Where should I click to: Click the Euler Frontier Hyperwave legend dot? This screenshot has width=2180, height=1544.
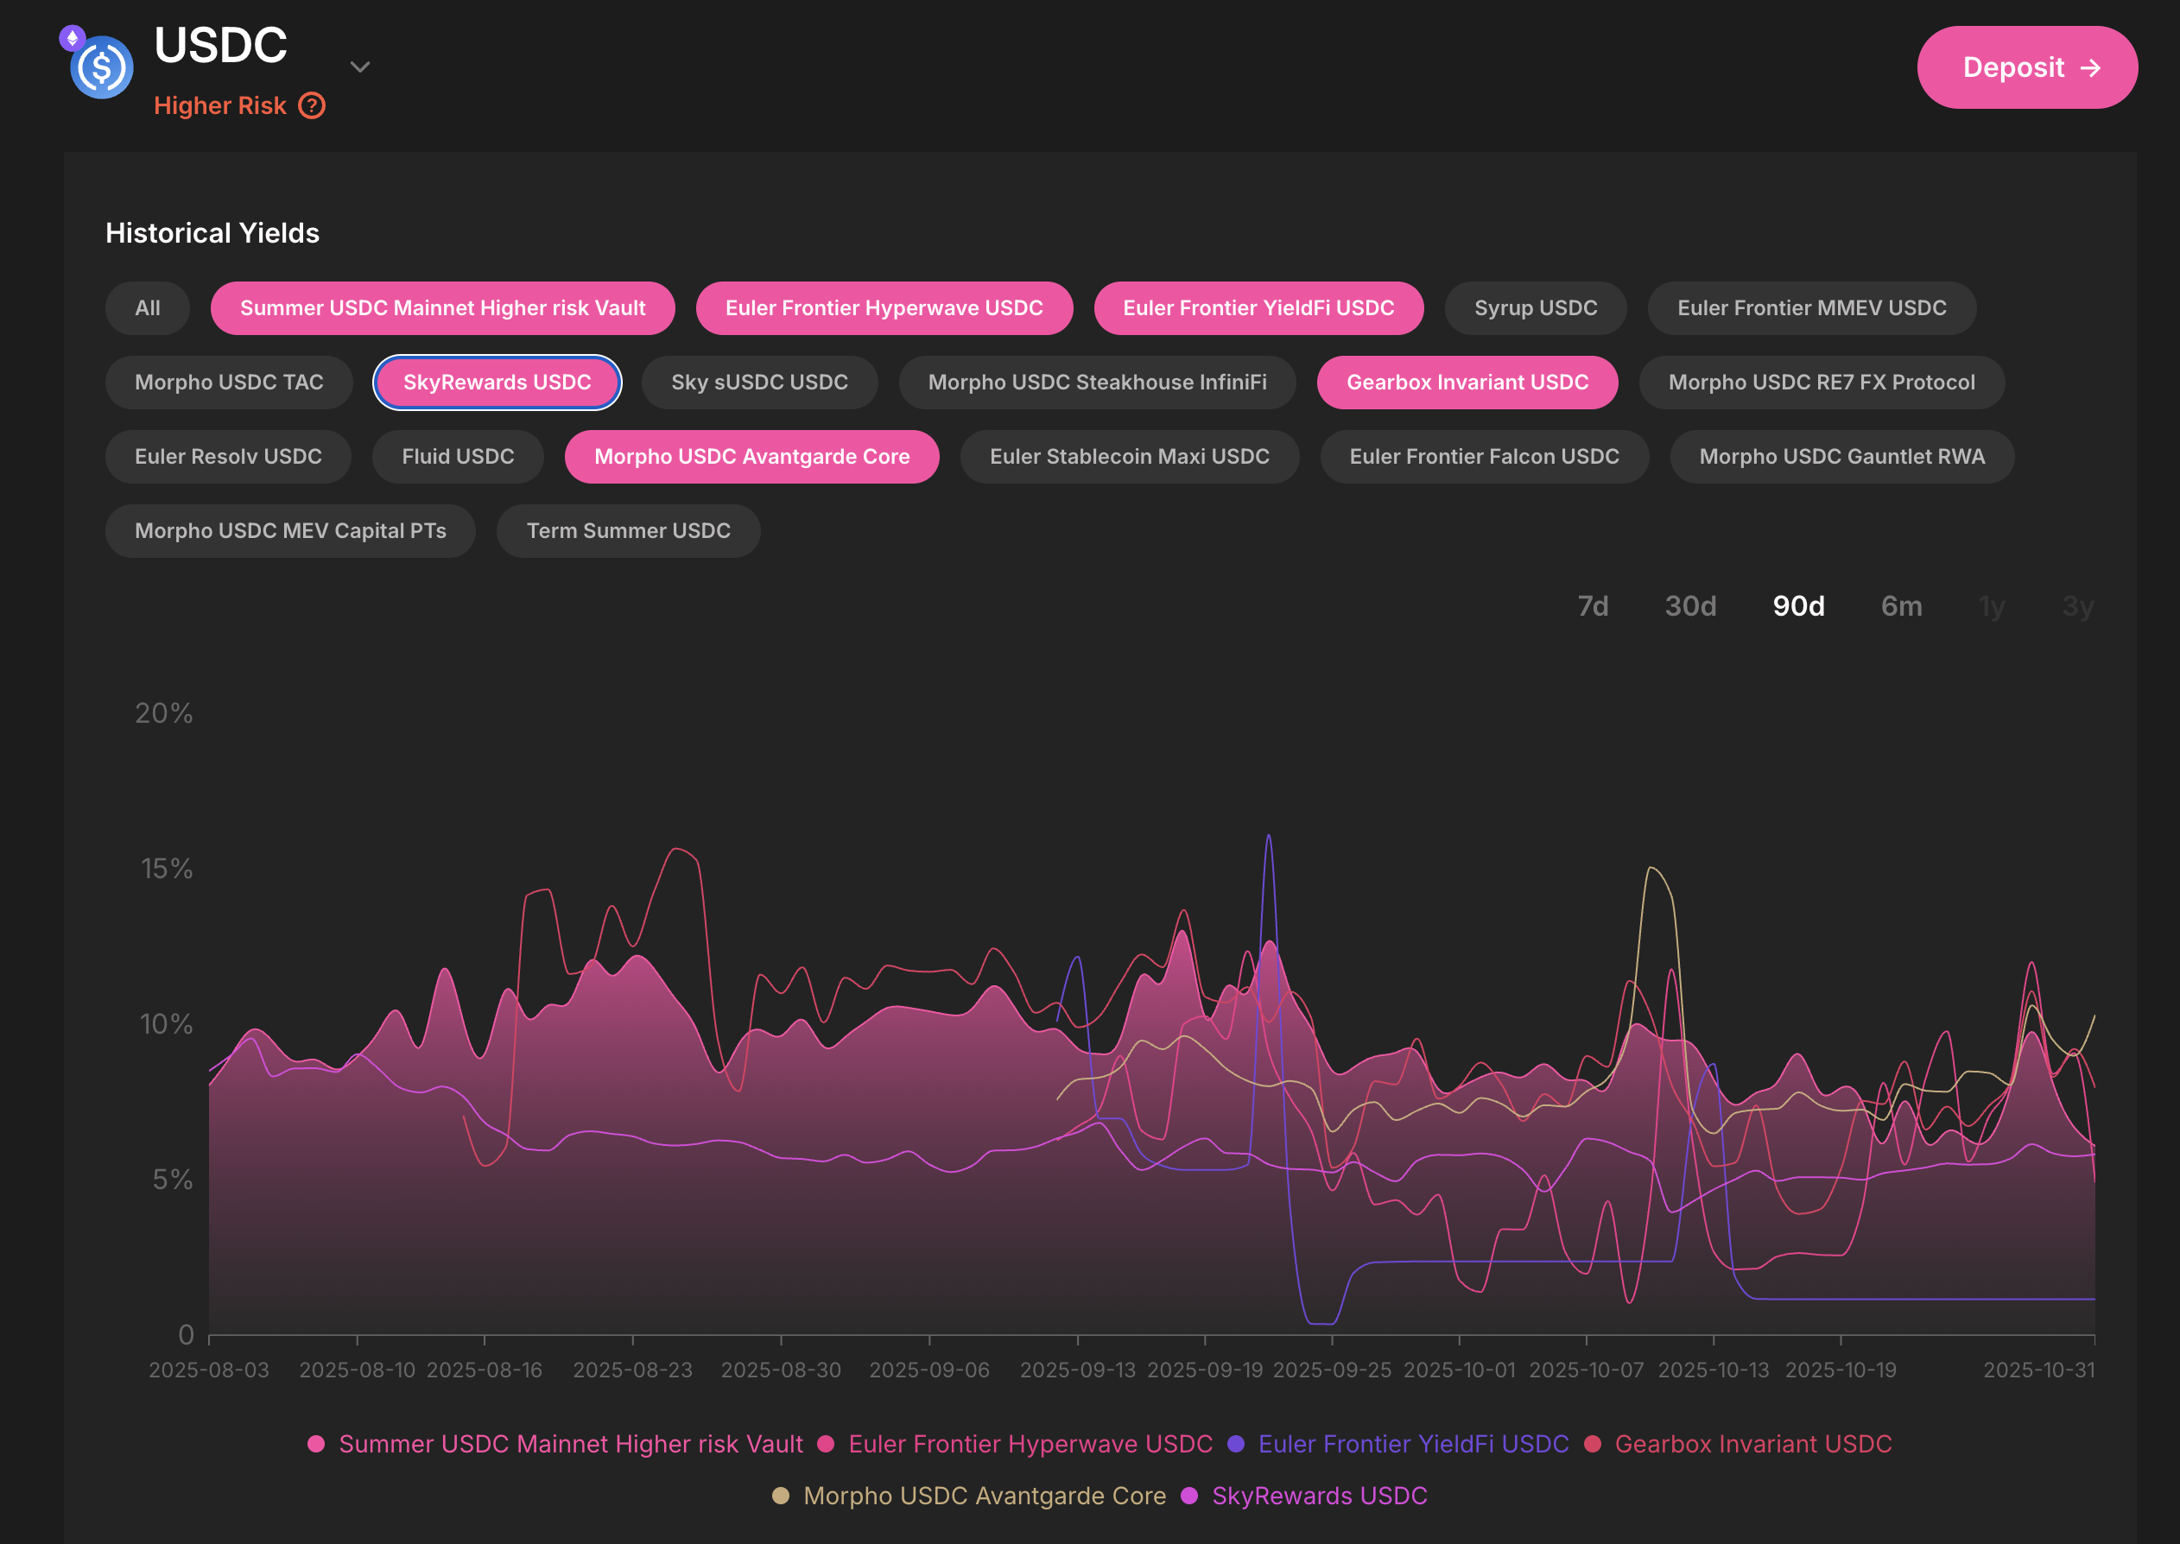pos(827,1443)
